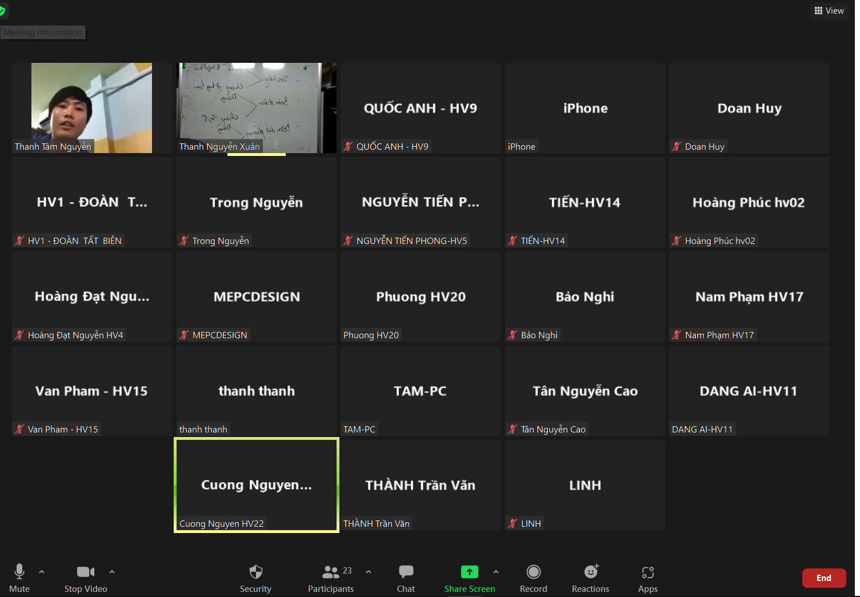Screen dimensions: 860x597
Task: Expand share options arrow beside Share Screen
Action: point(496,571)
